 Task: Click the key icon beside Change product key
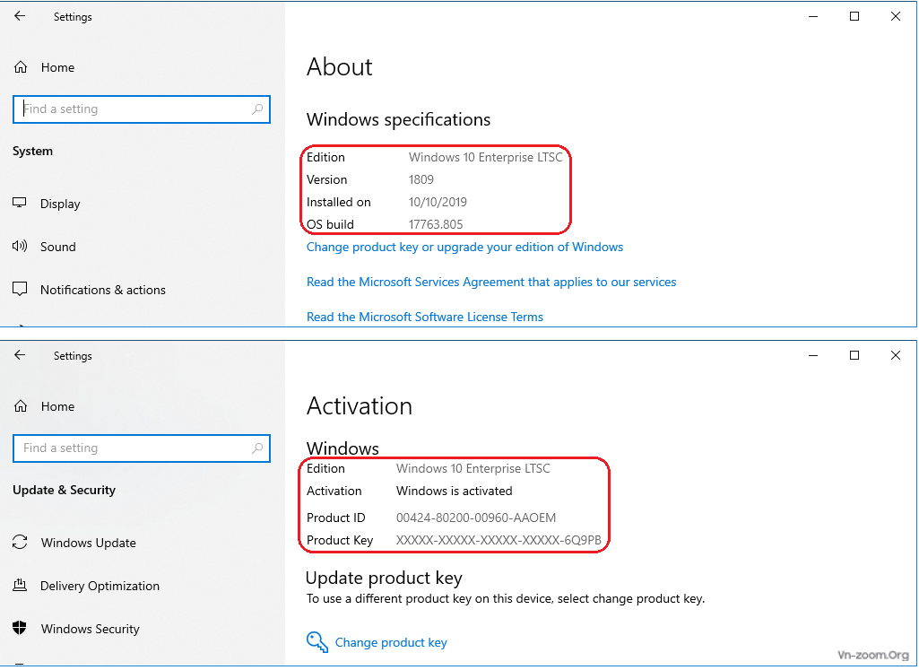(x=317, y=642)
